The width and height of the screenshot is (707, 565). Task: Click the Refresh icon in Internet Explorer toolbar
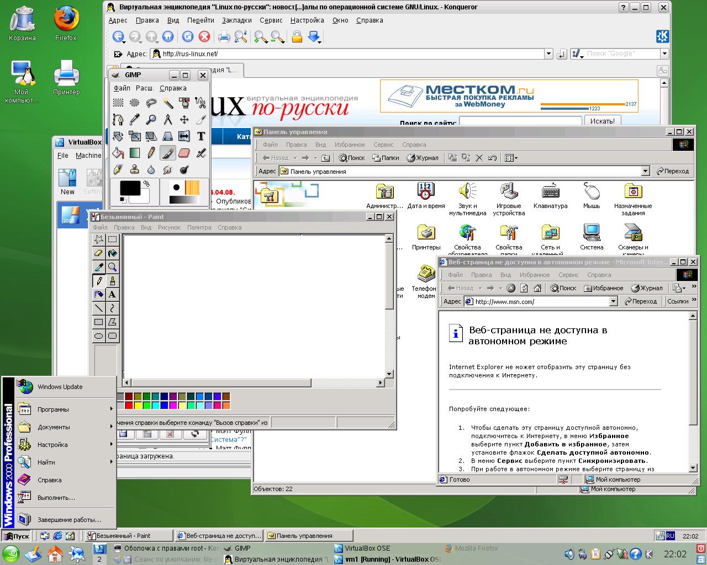tap(524, 288)
